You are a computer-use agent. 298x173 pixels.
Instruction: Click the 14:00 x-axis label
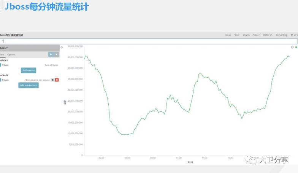point(204,158)
